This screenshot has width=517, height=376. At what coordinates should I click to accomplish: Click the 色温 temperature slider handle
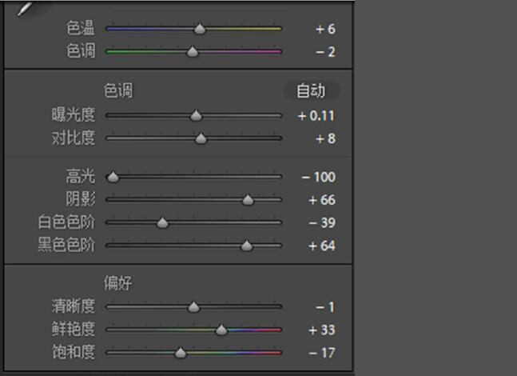click(200, 29)
